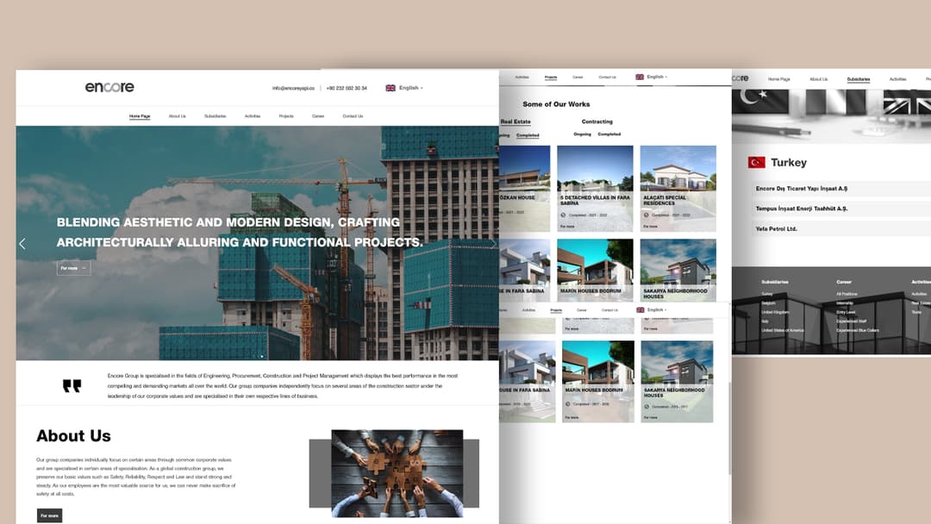Click For more on 5 Detached Villas card
The image size is (931, 524).
(567, 226)
